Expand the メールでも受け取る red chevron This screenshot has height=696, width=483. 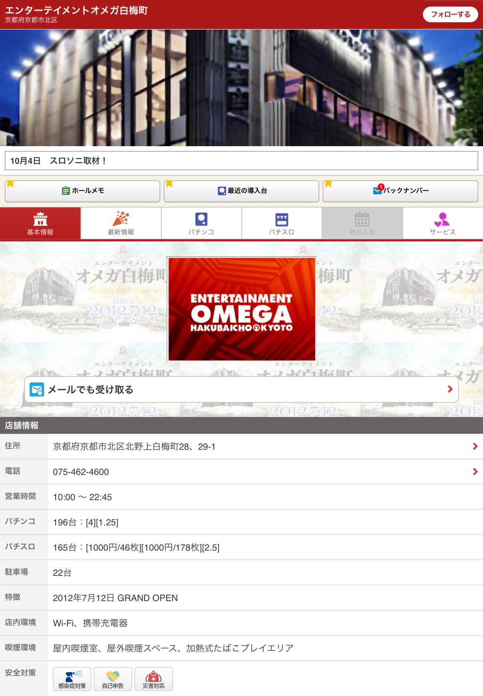click(450, 389)
